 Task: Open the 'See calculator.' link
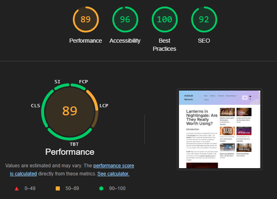click(113, 173)
